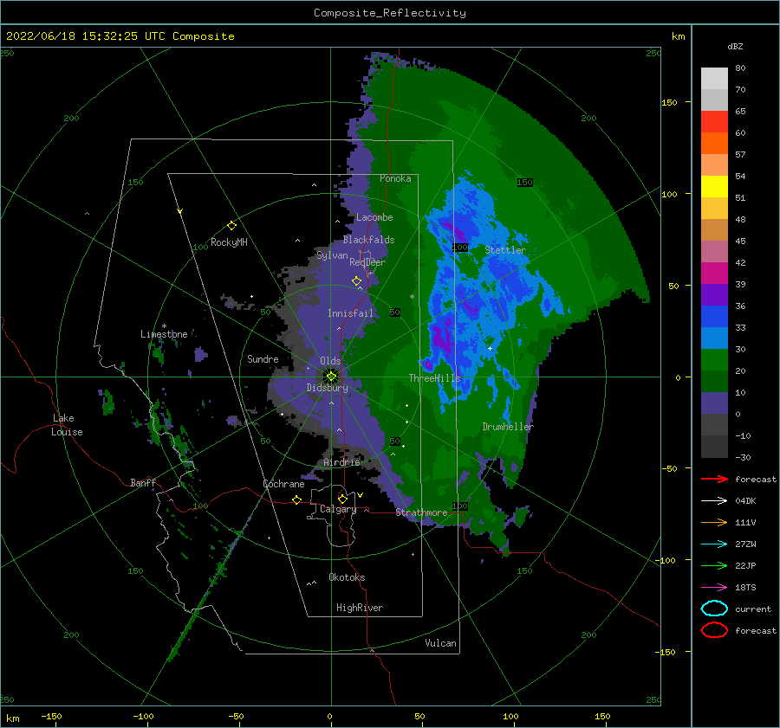Image resolution: width=780 pixels, height=728 pixels.
Task: Click the Innisfail town label
Action: pyautogui.click(x=350, y=313)
